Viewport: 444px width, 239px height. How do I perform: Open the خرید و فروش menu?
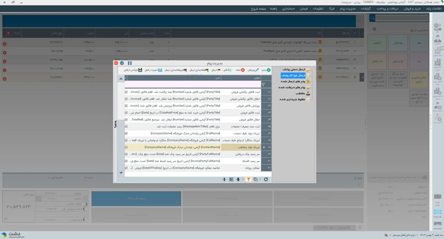[412, 9]
